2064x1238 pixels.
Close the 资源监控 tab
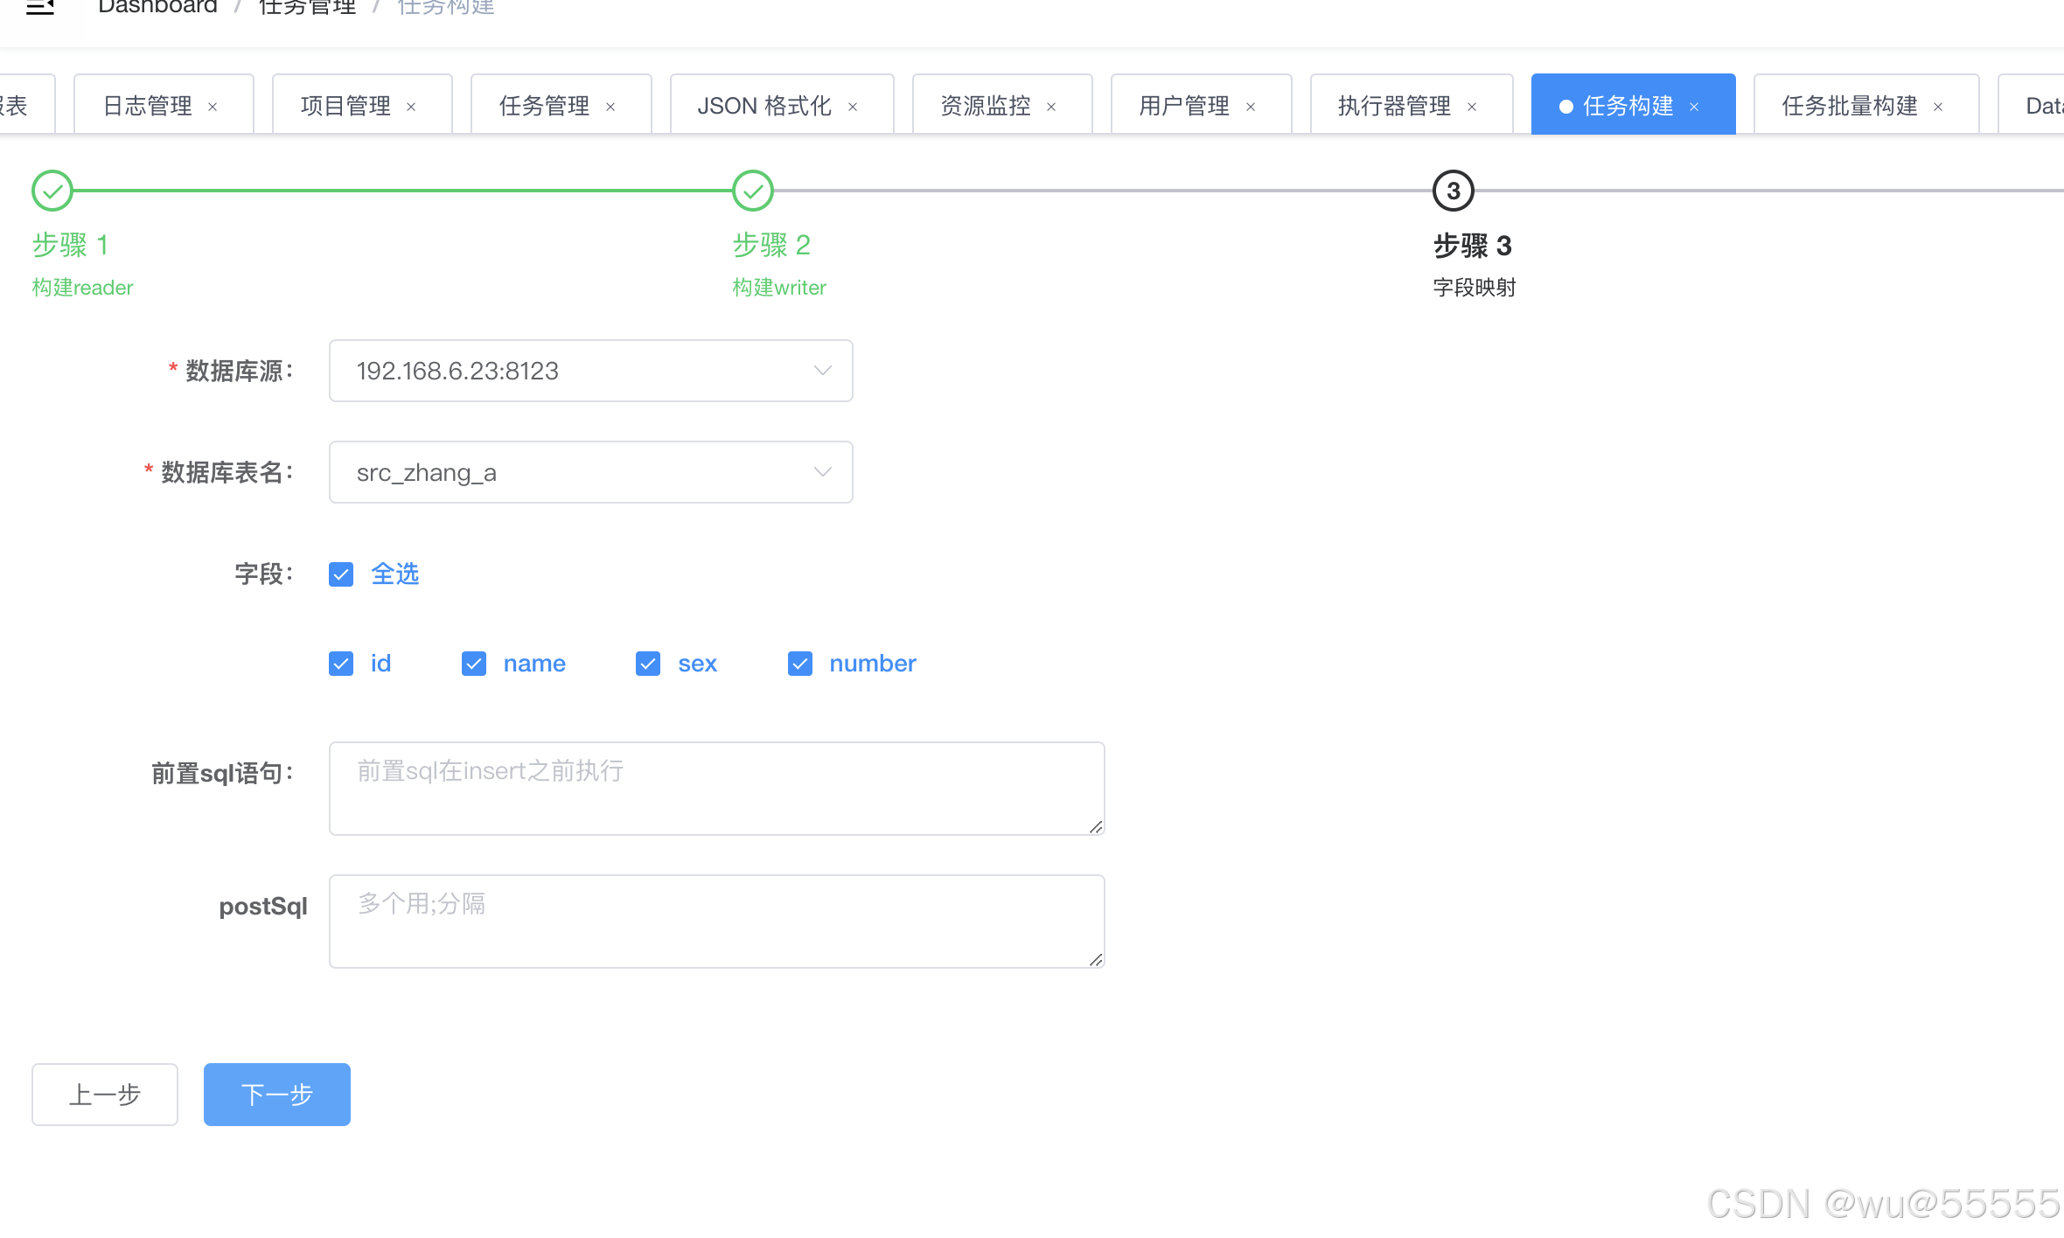click(x=1051, y=107)
